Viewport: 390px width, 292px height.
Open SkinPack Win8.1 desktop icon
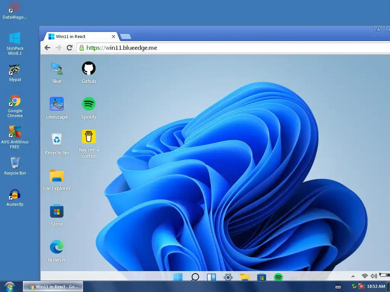click(15, 44)
